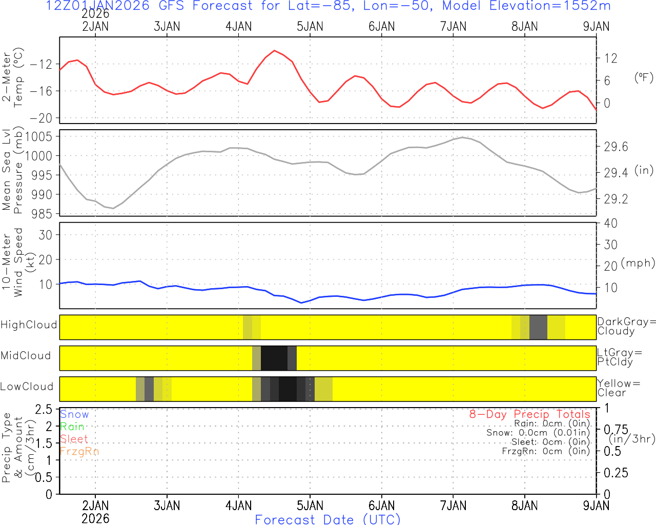Click the 8-Day Precip Totals heading

[x=529, y=414]
